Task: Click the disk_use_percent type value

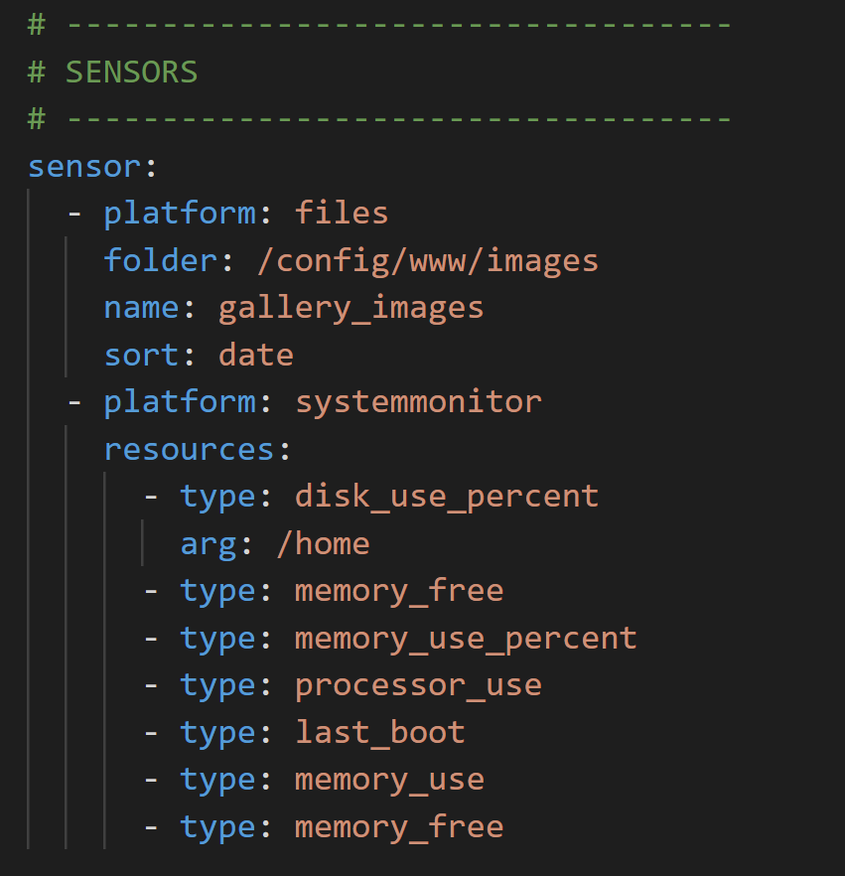Action: [447, 496]
